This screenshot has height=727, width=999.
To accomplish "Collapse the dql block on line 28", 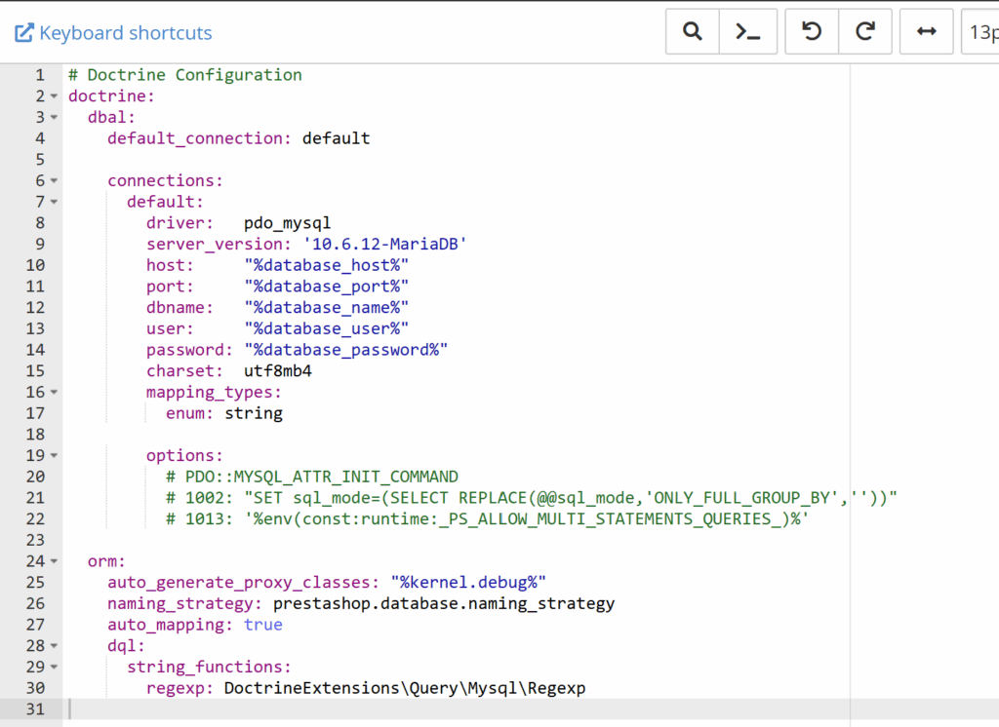I will tap(54, 646).
